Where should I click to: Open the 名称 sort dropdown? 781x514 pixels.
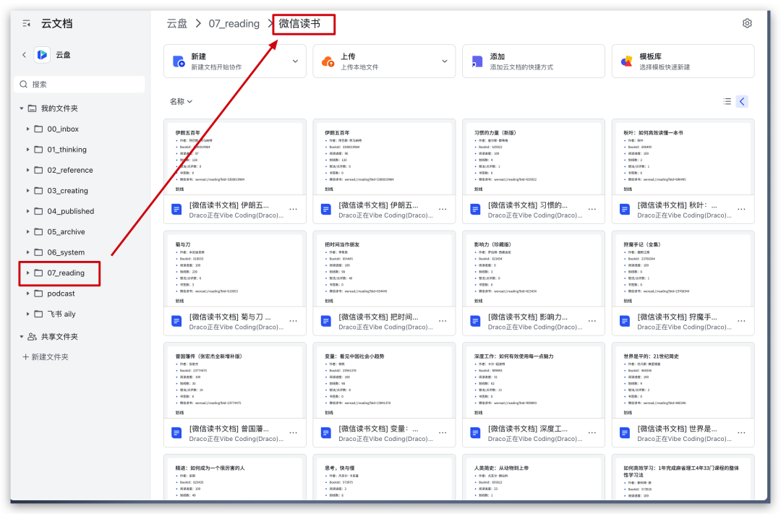[x=181, y=102]
